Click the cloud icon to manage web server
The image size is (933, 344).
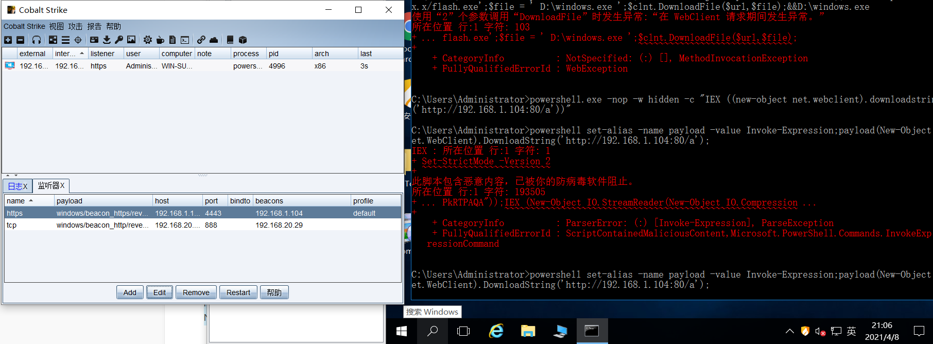tap(214, 40)
